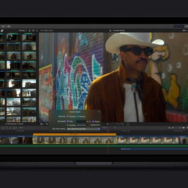Select the street clip after the selected clip
The height and width of the screenshot is (188, 188).
click(148, 140)
